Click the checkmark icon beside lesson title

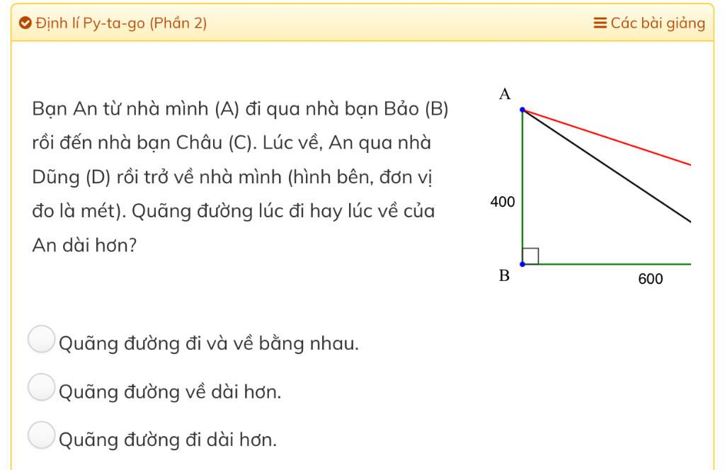pos(25,23)
